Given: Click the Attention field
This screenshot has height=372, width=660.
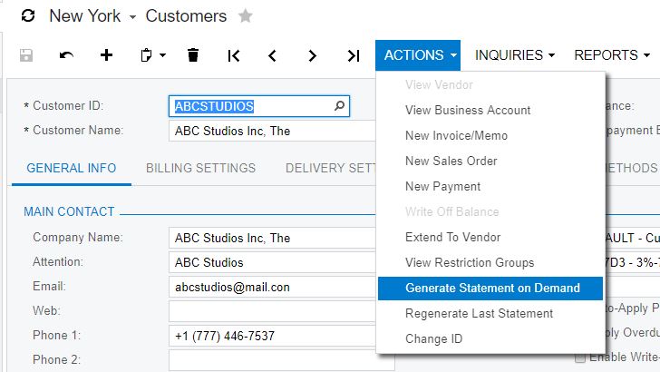Looking at the screenshot, I should click(x=272, y=262).
